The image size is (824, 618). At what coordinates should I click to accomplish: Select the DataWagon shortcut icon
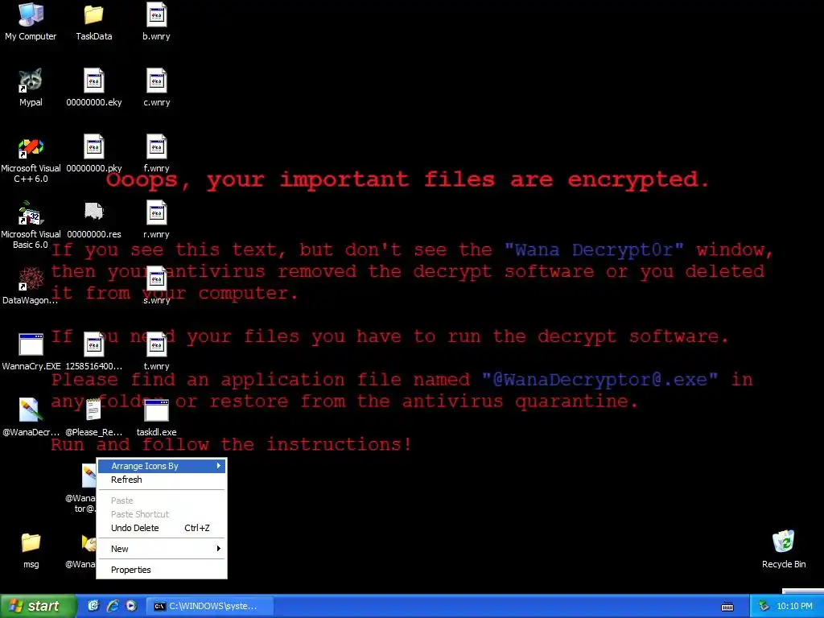click(31, 286)
